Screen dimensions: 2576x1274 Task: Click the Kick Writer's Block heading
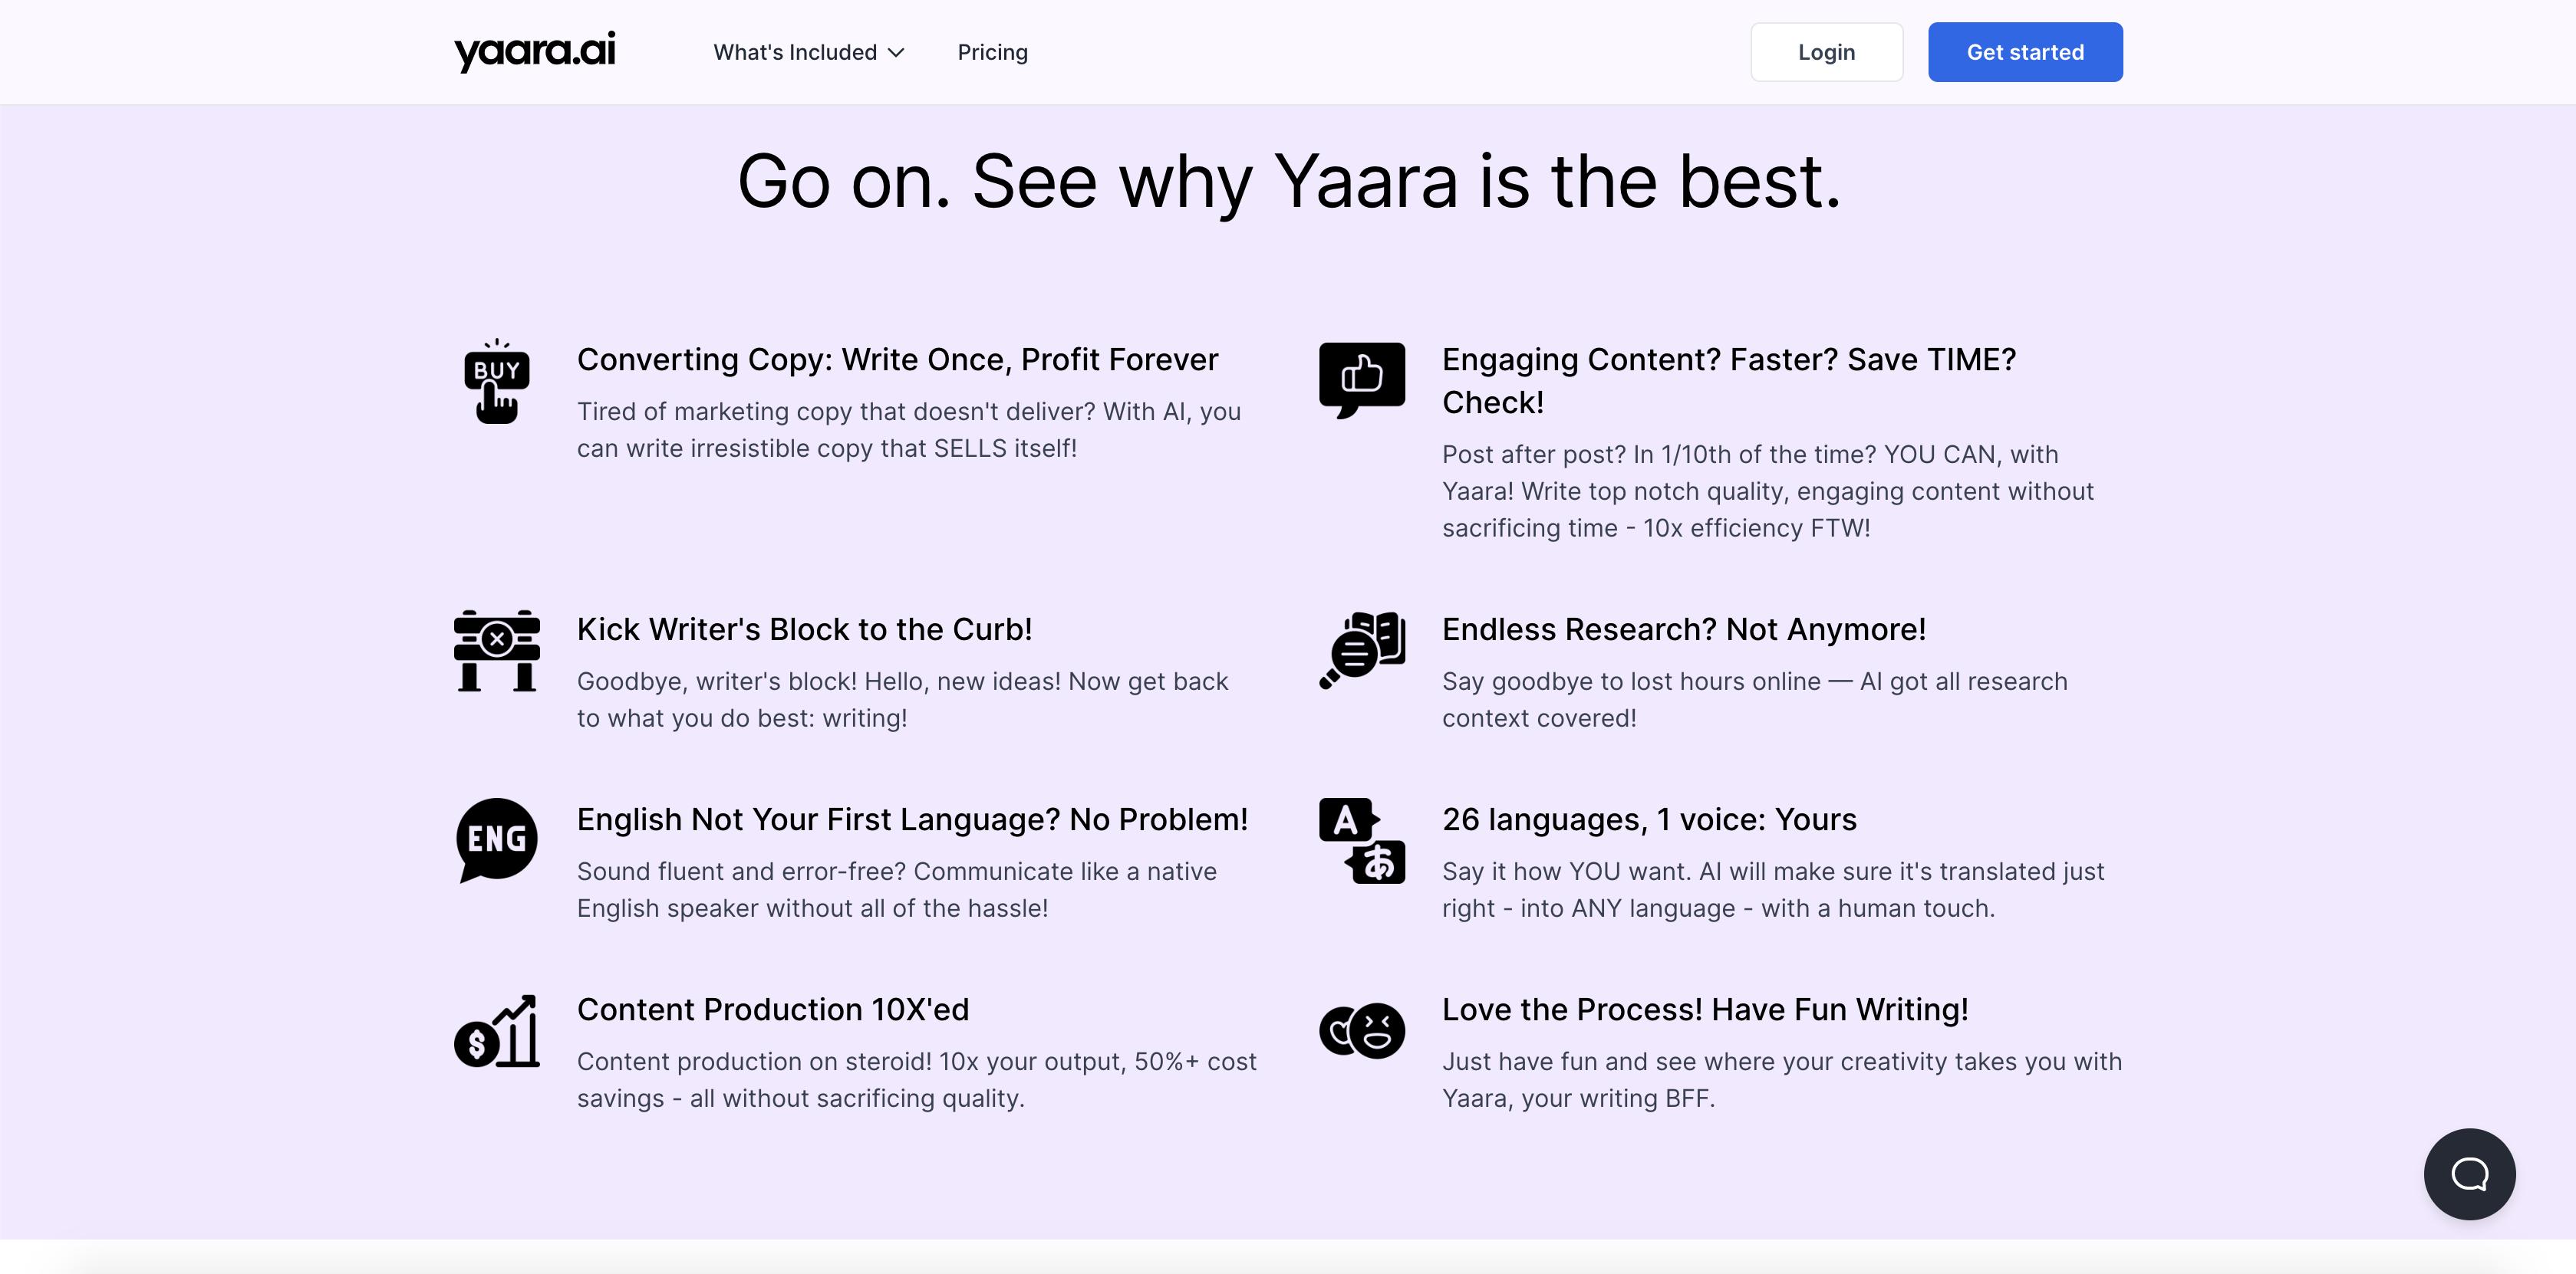(804, 629)
